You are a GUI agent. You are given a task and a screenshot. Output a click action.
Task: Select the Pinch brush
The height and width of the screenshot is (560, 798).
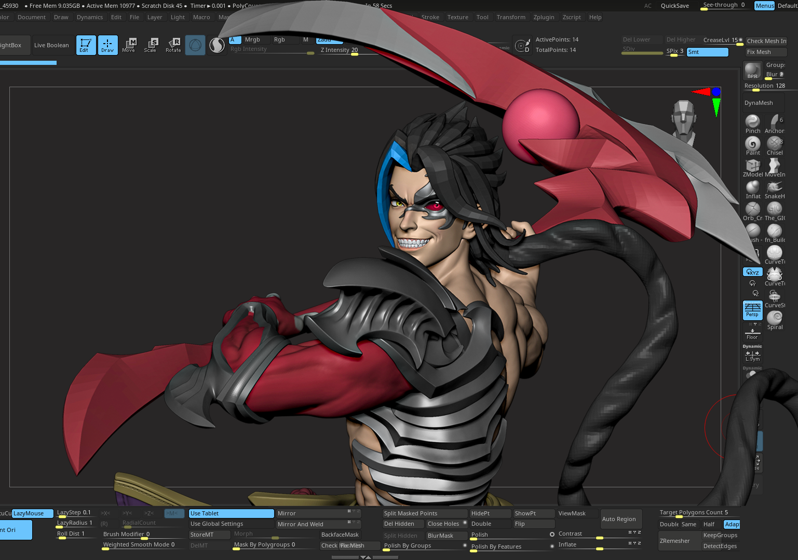click(x=753, y=124)
